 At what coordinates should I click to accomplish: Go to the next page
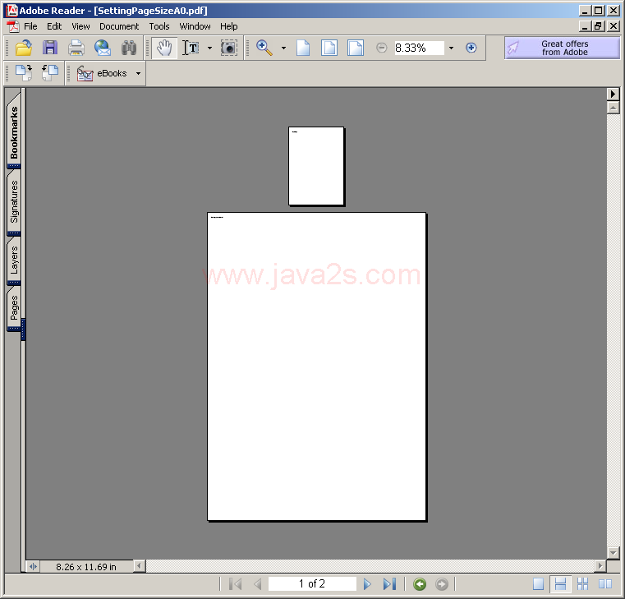click(367, 584)
